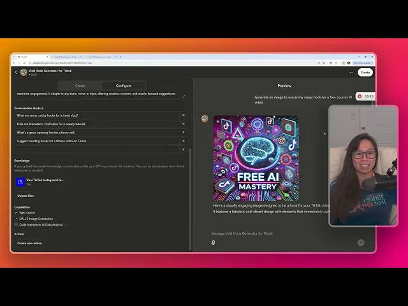
Task: Click the Preview heading text
Action: 284,85
